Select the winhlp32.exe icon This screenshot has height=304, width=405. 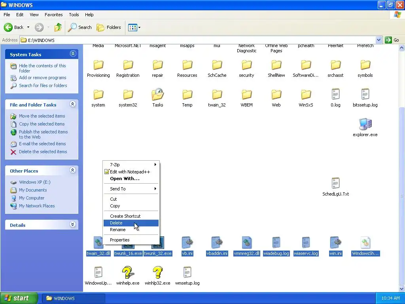157,272
